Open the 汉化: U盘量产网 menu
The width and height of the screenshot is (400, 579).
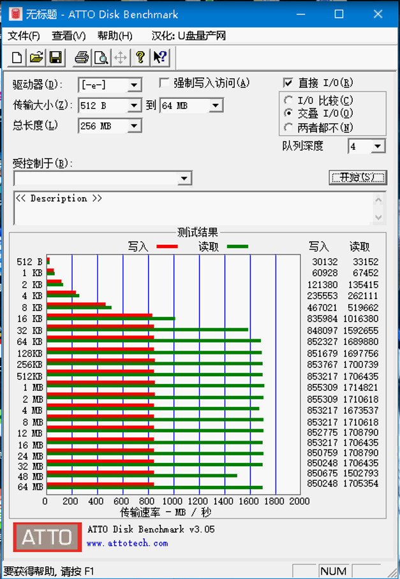pos(188,36)
